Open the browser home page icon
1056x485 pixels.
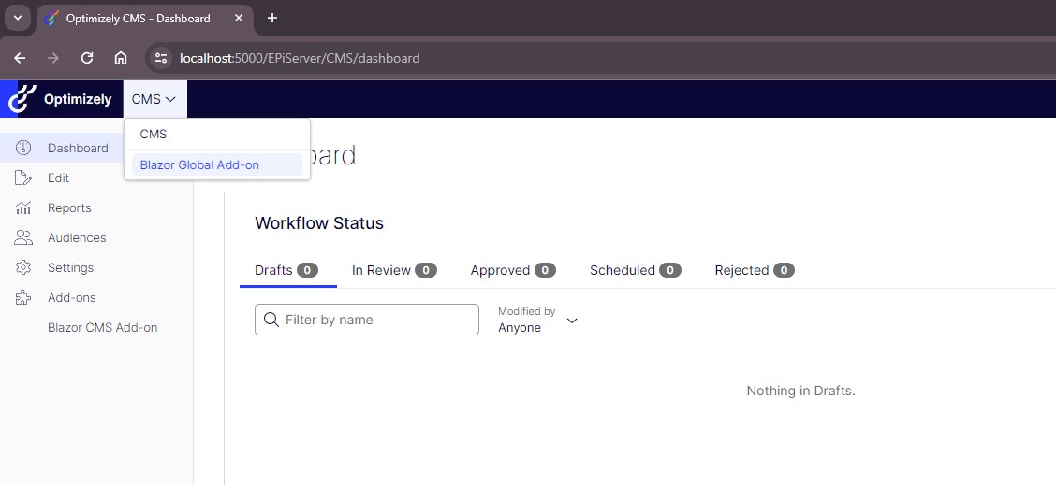tap(121, 58)
